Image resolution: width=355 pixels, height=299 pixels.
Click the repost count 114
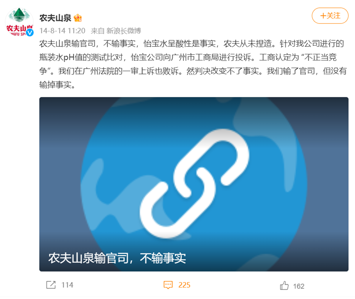click(x=67, y=285)
